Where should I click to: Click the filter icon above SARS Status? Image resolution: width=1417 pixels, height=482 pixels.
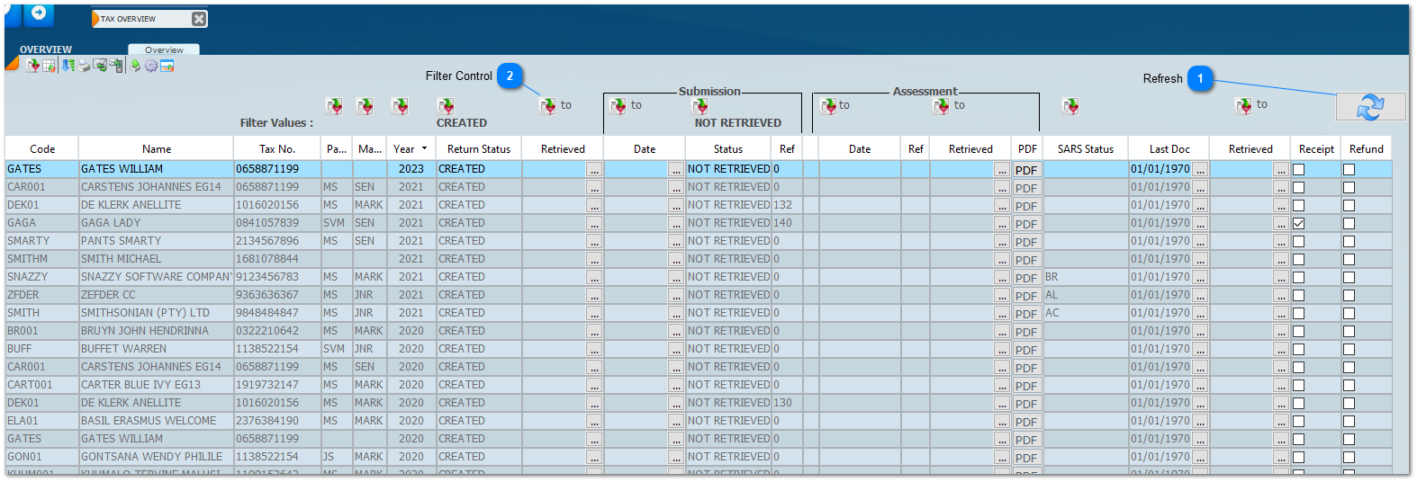(1070, 106)
